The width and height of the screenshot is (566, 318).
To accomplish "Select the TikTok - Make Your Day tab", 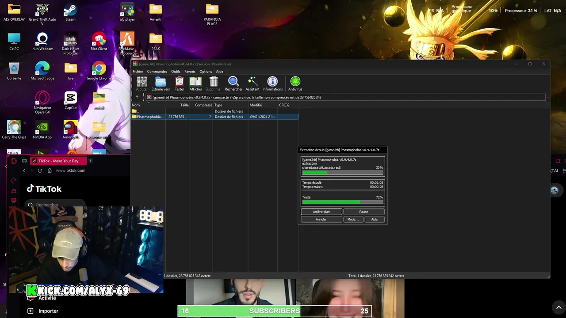I will [x=58, y=161].
